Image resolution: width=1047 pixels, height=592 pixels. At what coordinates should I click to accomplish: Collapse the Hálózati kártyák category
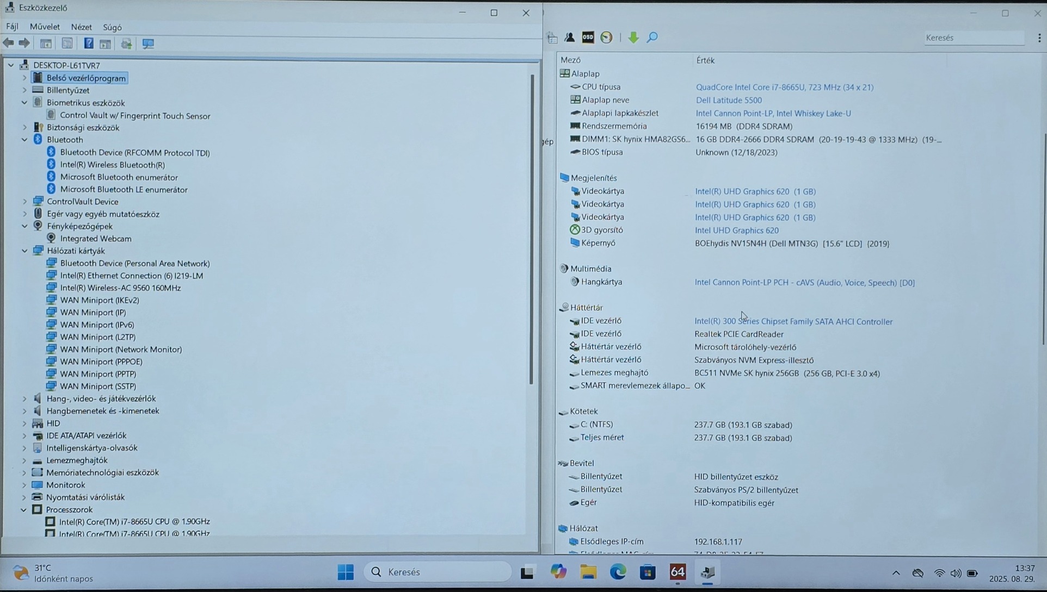(x=24, y=251)
